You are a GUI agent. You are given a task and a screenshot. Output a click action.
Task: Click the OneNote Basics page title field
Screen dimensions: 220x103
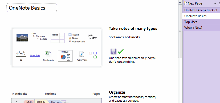[x=32, y=8]
